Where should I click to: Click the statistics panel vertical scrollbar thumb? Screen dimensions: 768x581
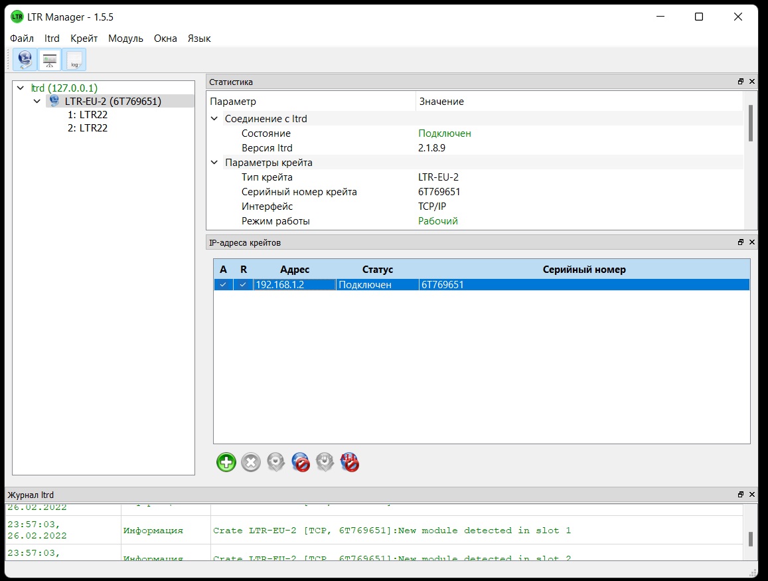750,124
